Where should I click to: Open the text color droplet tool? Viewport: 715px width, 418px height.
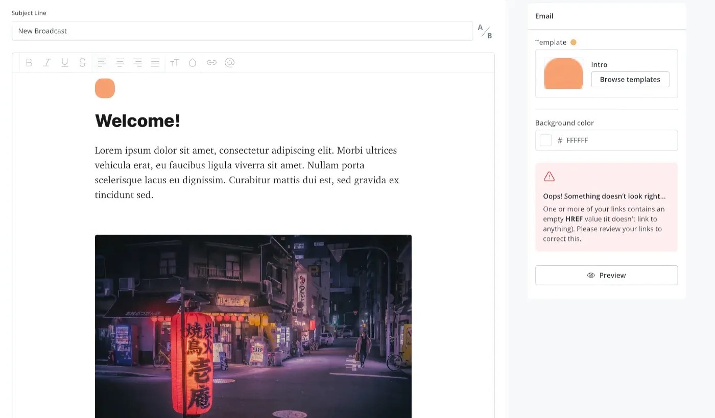(x=193, y=62)
